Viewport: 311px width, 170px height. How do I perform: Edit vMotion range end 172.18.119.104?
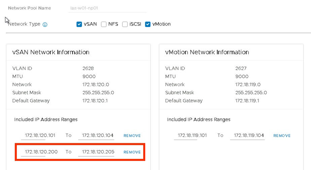249,135
